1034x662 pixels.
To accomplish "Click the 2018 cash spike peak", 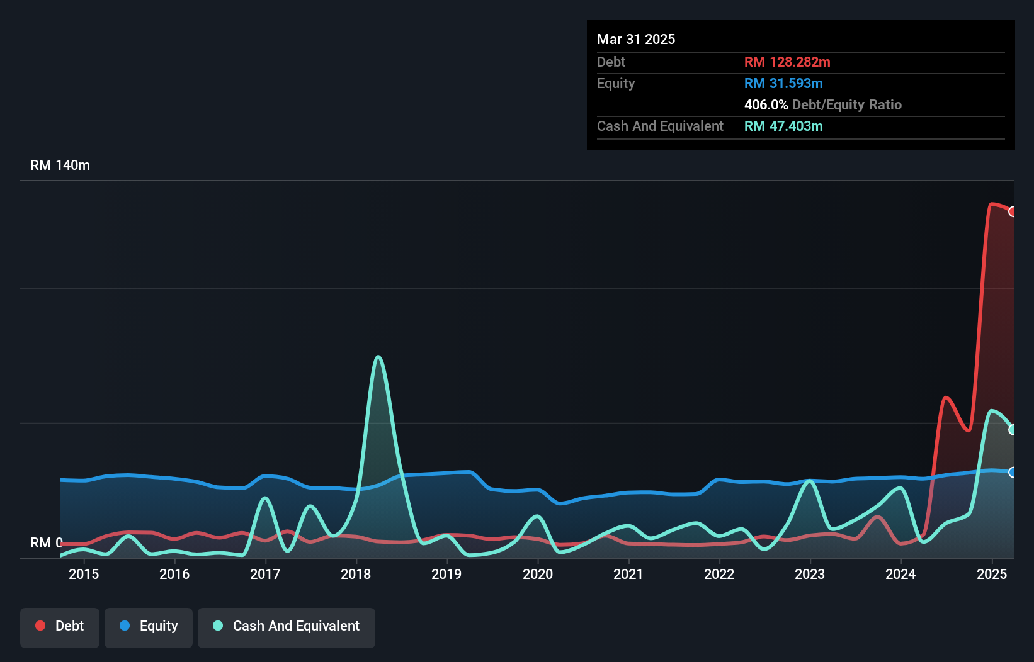I will [x=378, y=357].
